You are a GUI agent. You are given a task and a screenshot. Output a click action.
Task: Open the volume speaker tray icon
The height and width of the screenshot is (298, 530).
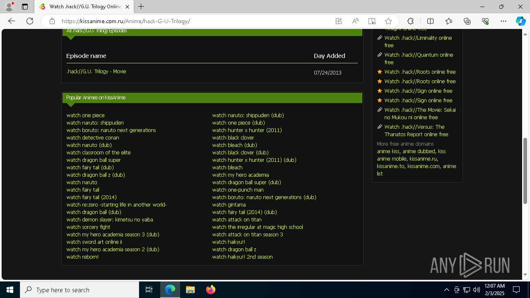[x=476, y=290]
